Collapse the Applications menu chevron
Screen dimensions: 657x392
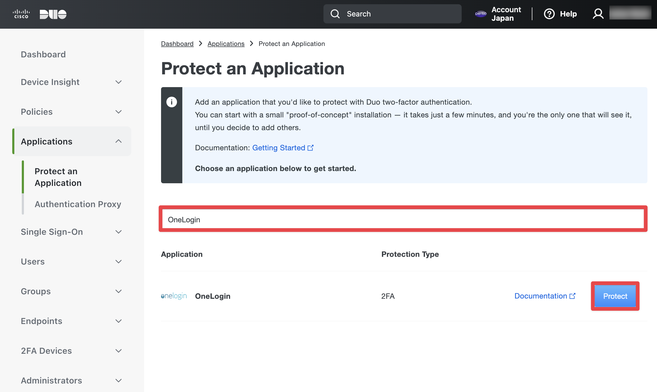click(119, 141)
